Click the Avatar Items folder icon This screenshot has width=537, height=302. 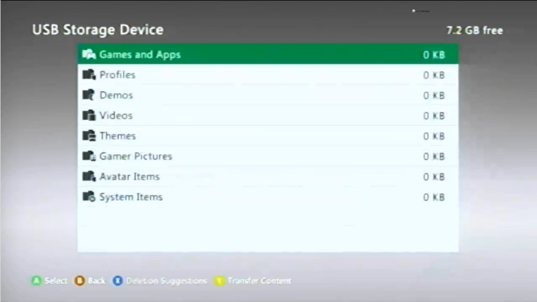pos(89,177)
